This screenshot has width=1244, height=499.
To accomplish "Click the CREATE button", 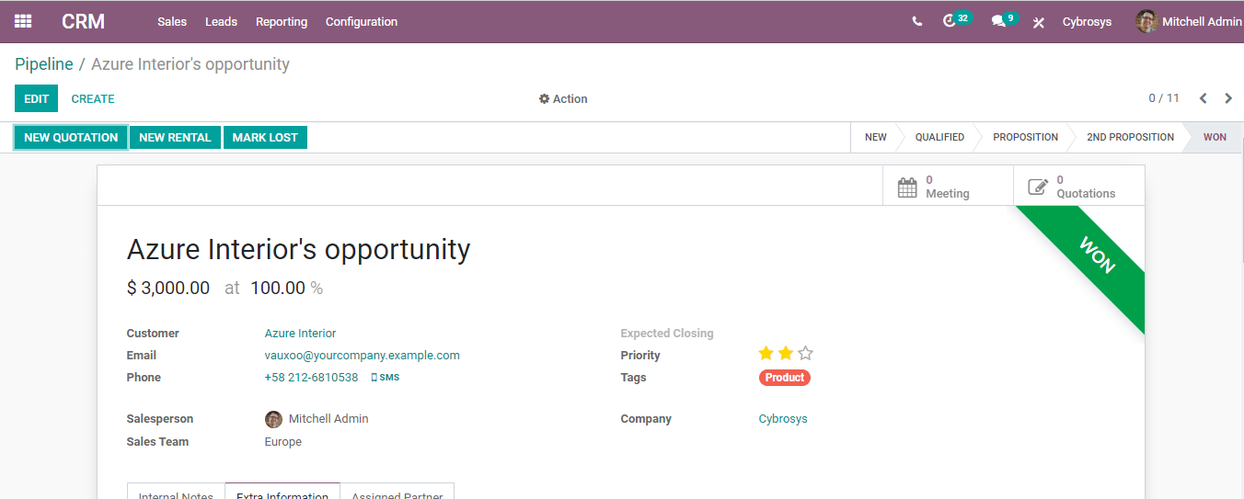I will tap(93, 98).
